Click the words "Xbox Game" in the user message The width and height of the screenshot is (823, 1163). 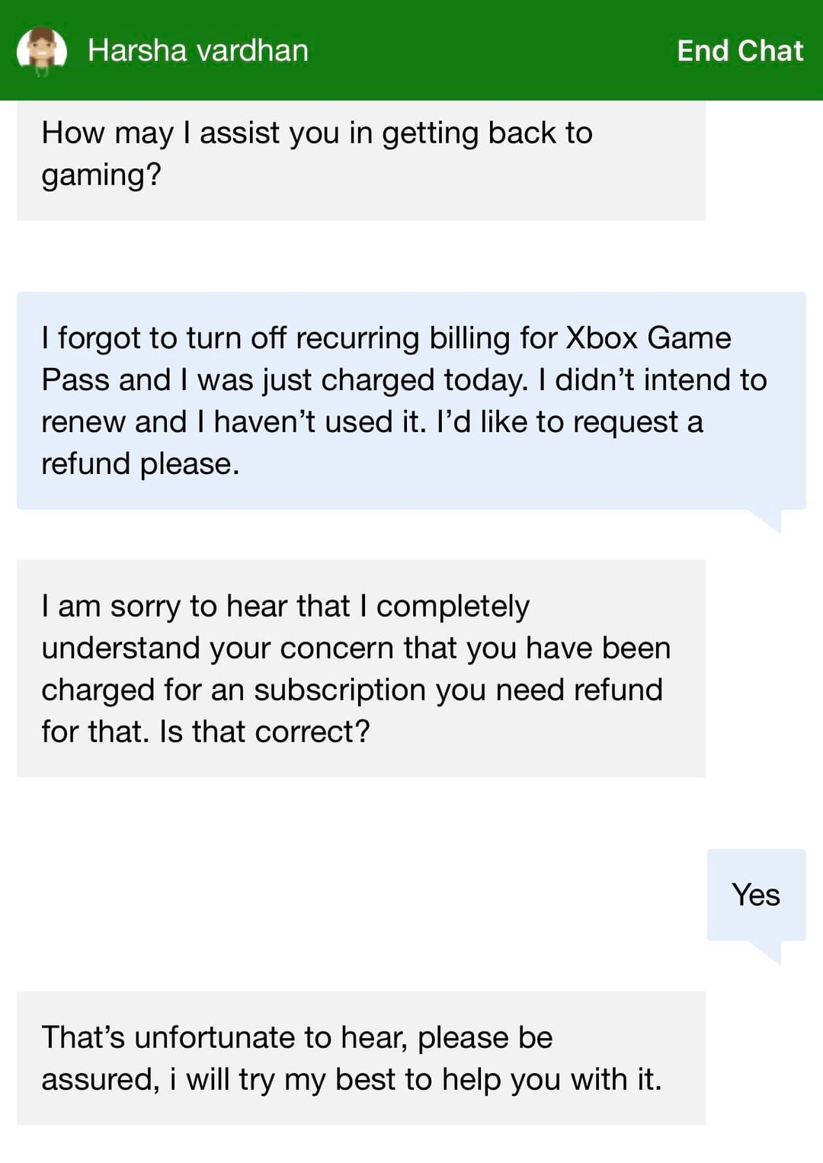(x=648, y=338)
